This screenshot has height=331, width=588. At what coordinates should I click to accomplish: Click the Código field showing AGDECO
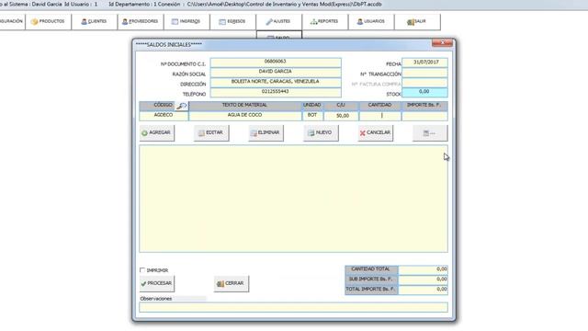164,116
